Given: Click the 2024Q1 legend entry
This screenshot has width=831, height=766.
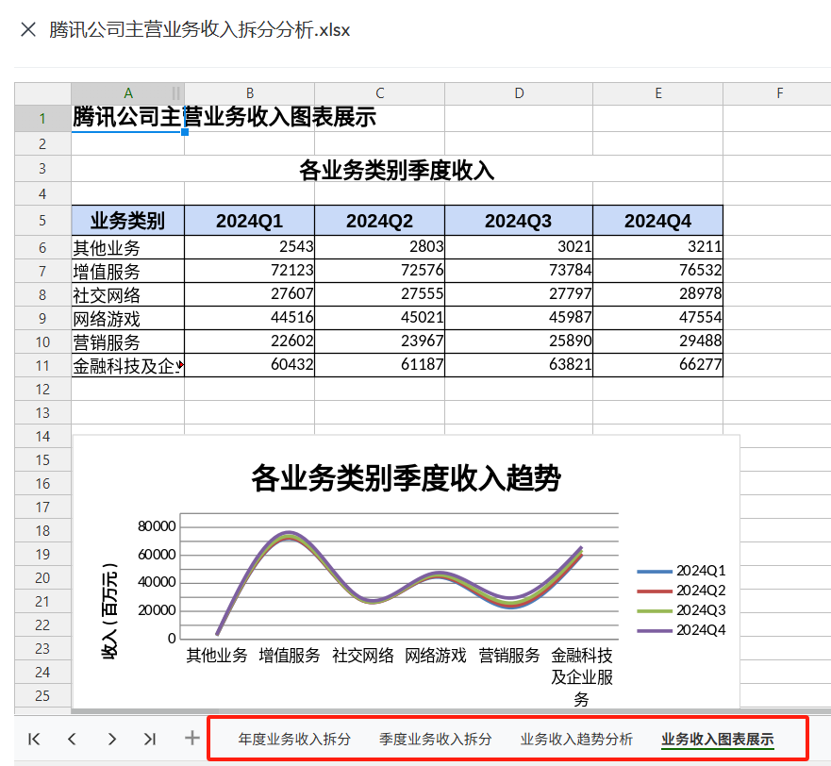Looking at the screenshot, I should tap(682, 571).
